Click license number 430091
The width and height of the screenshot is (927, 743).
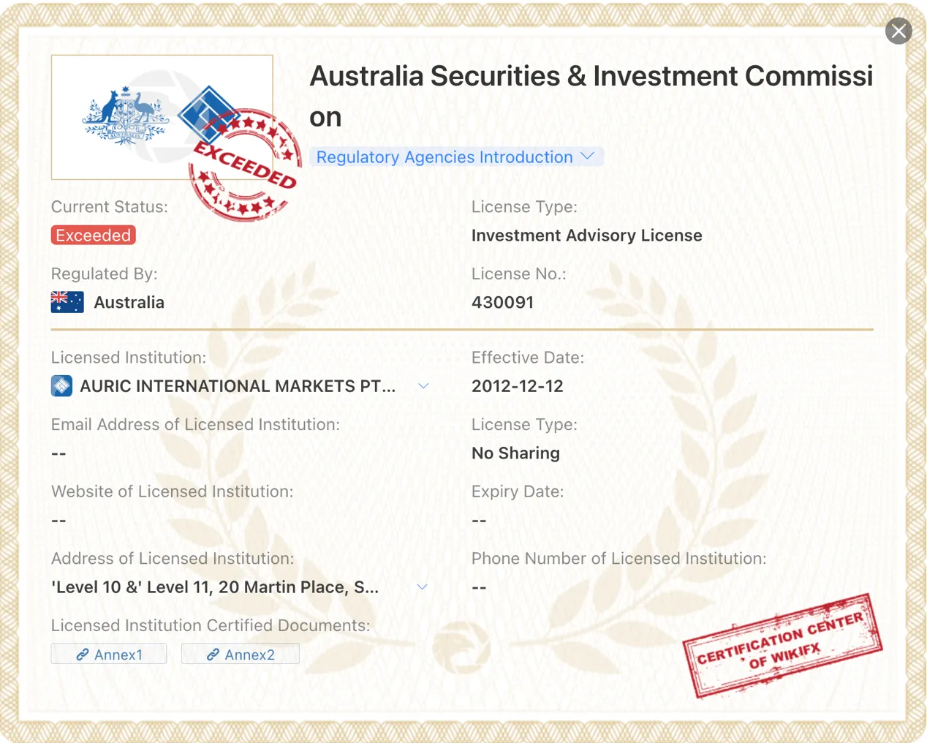[x=502, y=302]
